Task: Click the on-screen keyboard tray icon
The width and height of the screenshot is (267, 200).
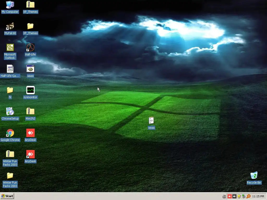Action: (224, 196)
